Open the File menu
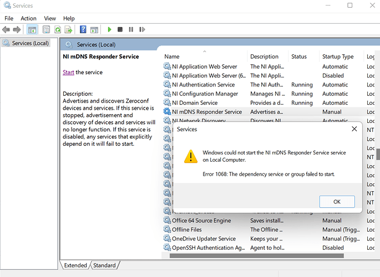Viewport: 380px width, 277px height. point(9,18)
